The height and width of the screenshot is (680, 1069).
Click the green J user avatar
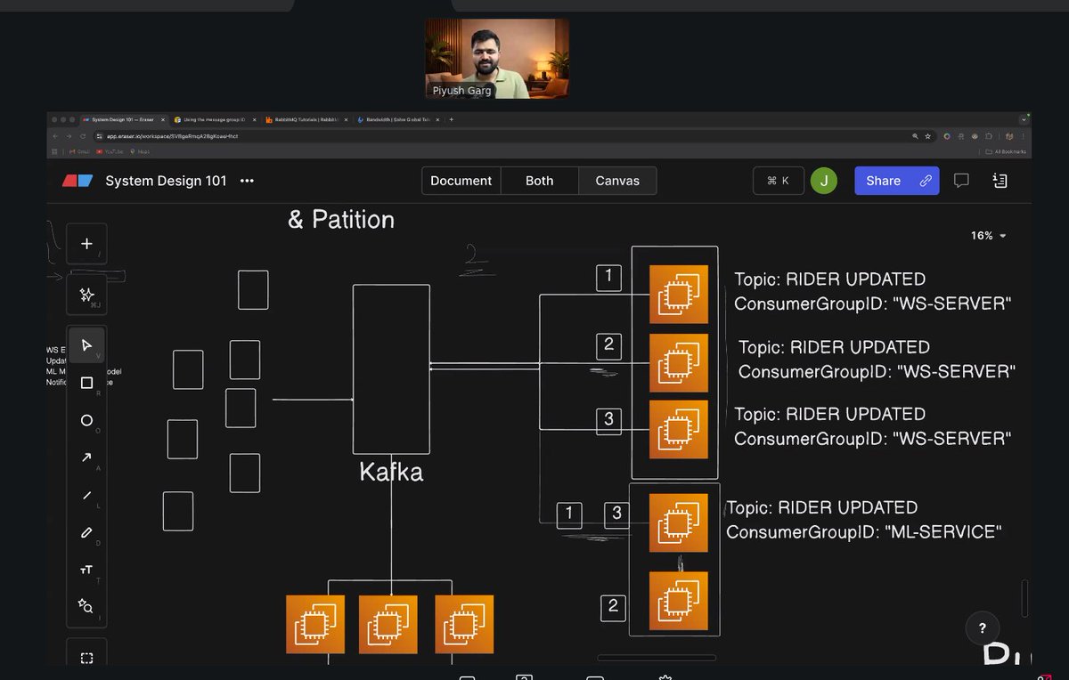824,181
